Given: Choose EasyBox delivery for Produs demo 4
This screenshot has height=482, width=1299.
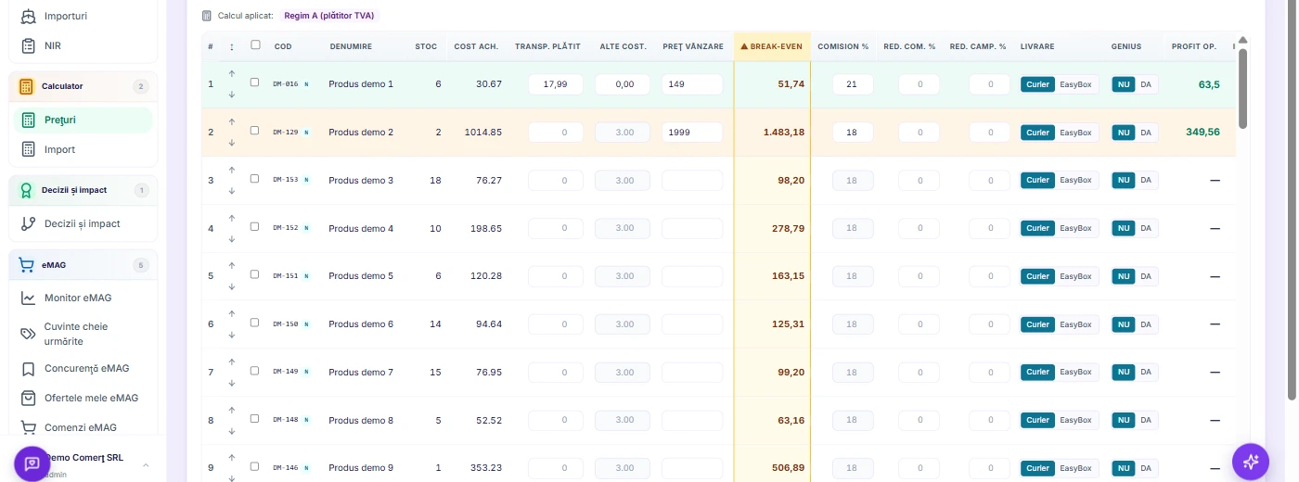Looking at the screenshot, I should tap(1076, 228).
